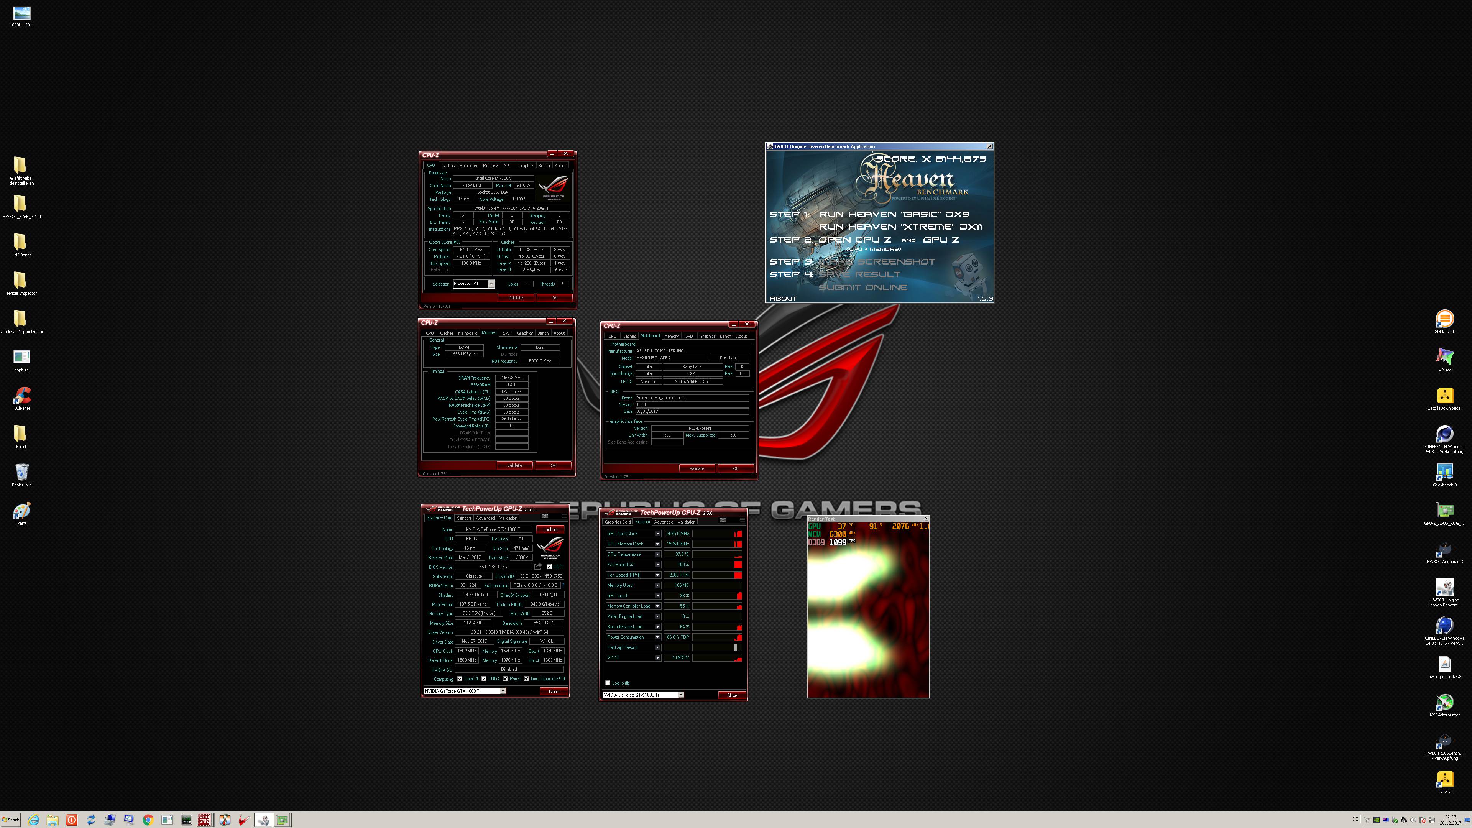Click OK in the CPU-Z Mainboard window
The width and height of the screenshot is (1472, 828).
pyautogui.click(x=736, y=468)
